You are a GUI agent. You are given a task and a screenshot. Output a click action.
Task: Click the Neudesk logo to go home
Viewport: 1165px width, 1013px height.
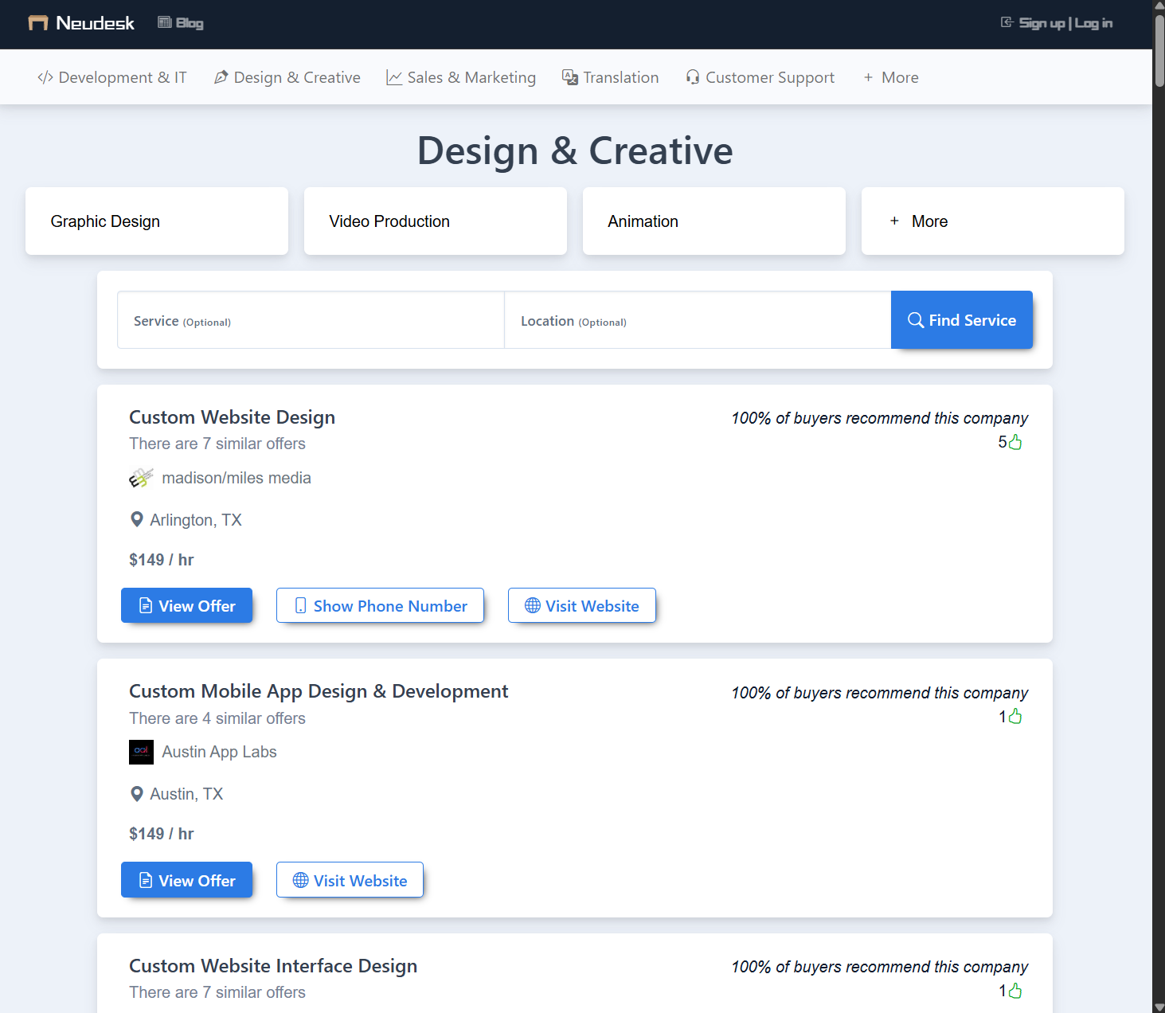pos(80,22)
